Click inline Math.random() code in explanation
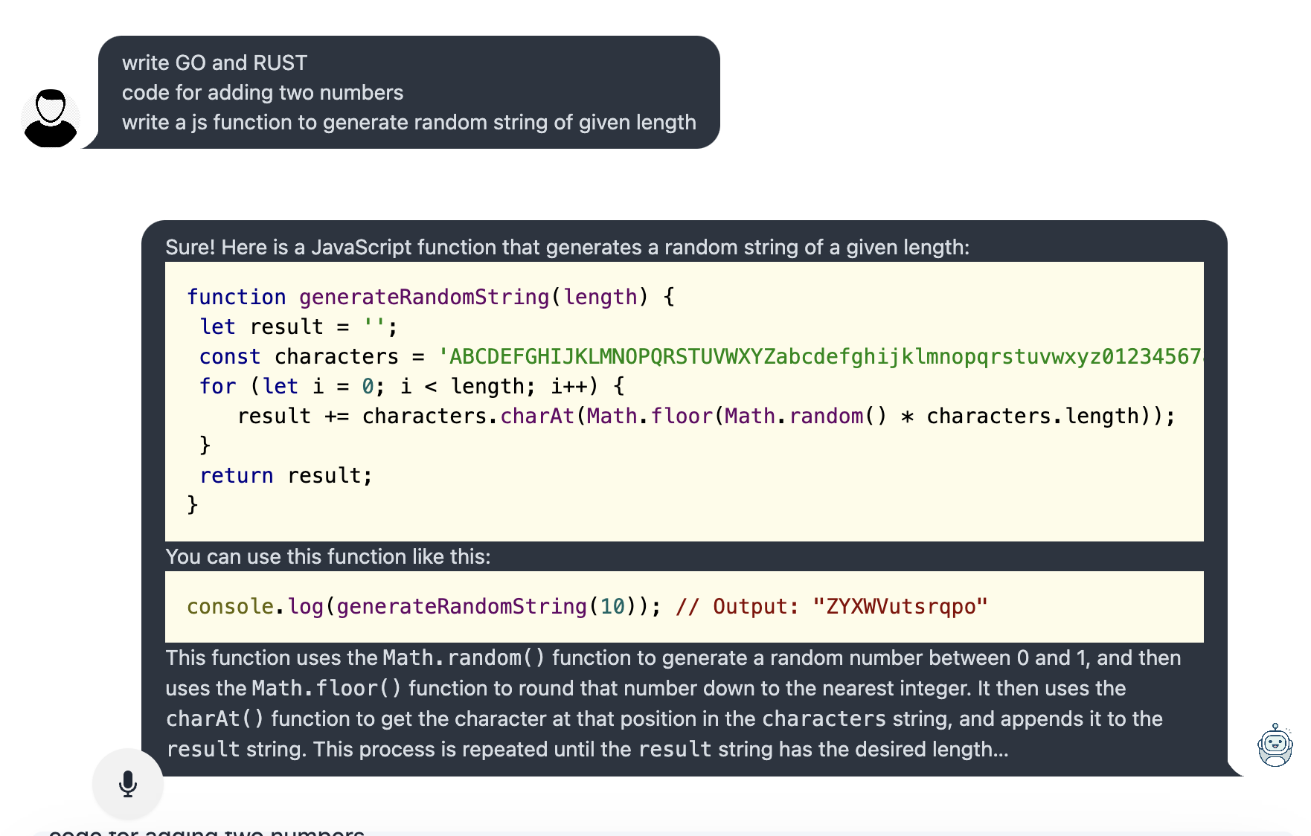Screen dimensions: 1311x836 click(463, 658)
